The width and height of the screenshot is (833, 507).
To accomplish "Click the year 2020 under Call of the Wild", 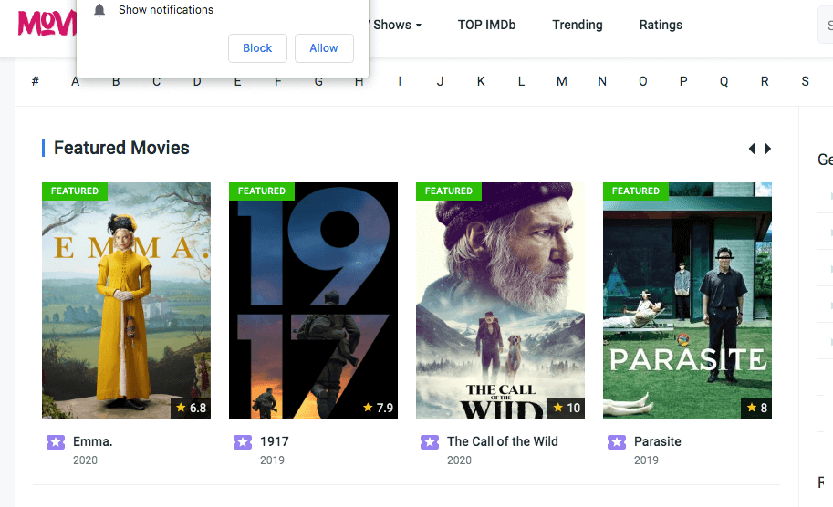I will click(x=459, y=460).
